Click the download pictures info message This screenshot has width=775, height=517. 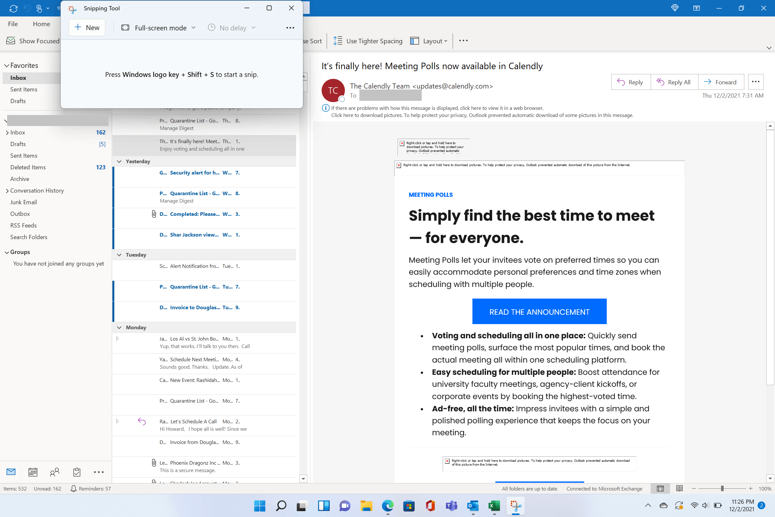coord(482,115)
